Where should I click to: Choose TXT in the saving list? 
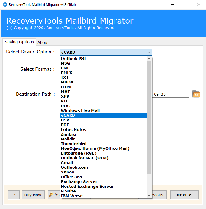point(103,78)
